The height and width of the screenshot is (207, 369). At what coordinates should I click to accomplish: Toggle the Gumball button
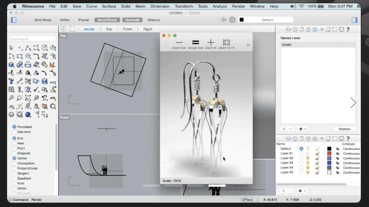pyautogui.click(x=132, y=20)
